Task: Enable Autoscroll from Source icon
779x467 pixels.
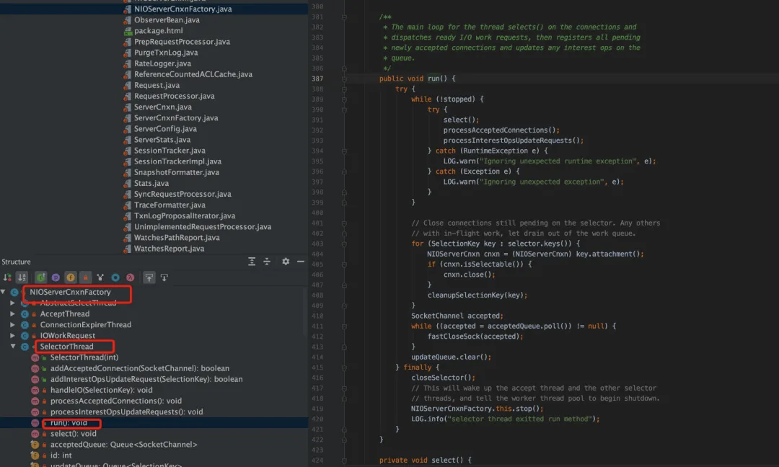Action: click(164, 277)
